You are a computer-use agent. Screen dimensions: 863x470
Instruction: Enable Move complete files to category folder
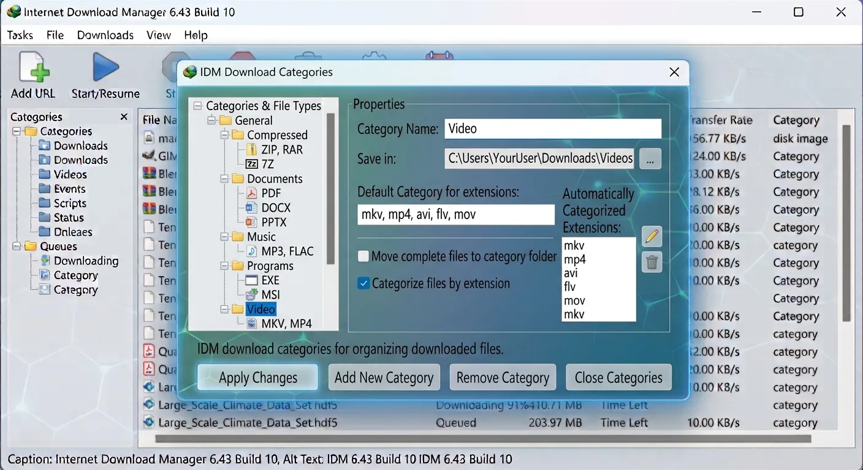pos(363,256)
